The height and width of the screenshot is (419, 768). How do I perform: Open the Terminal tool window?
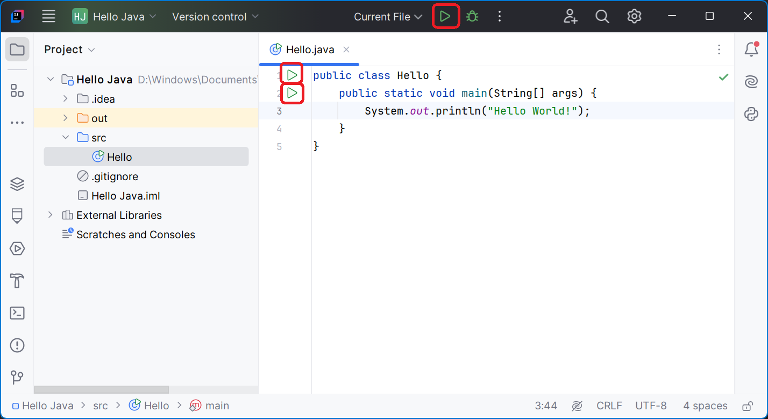[x=17, y=313]
